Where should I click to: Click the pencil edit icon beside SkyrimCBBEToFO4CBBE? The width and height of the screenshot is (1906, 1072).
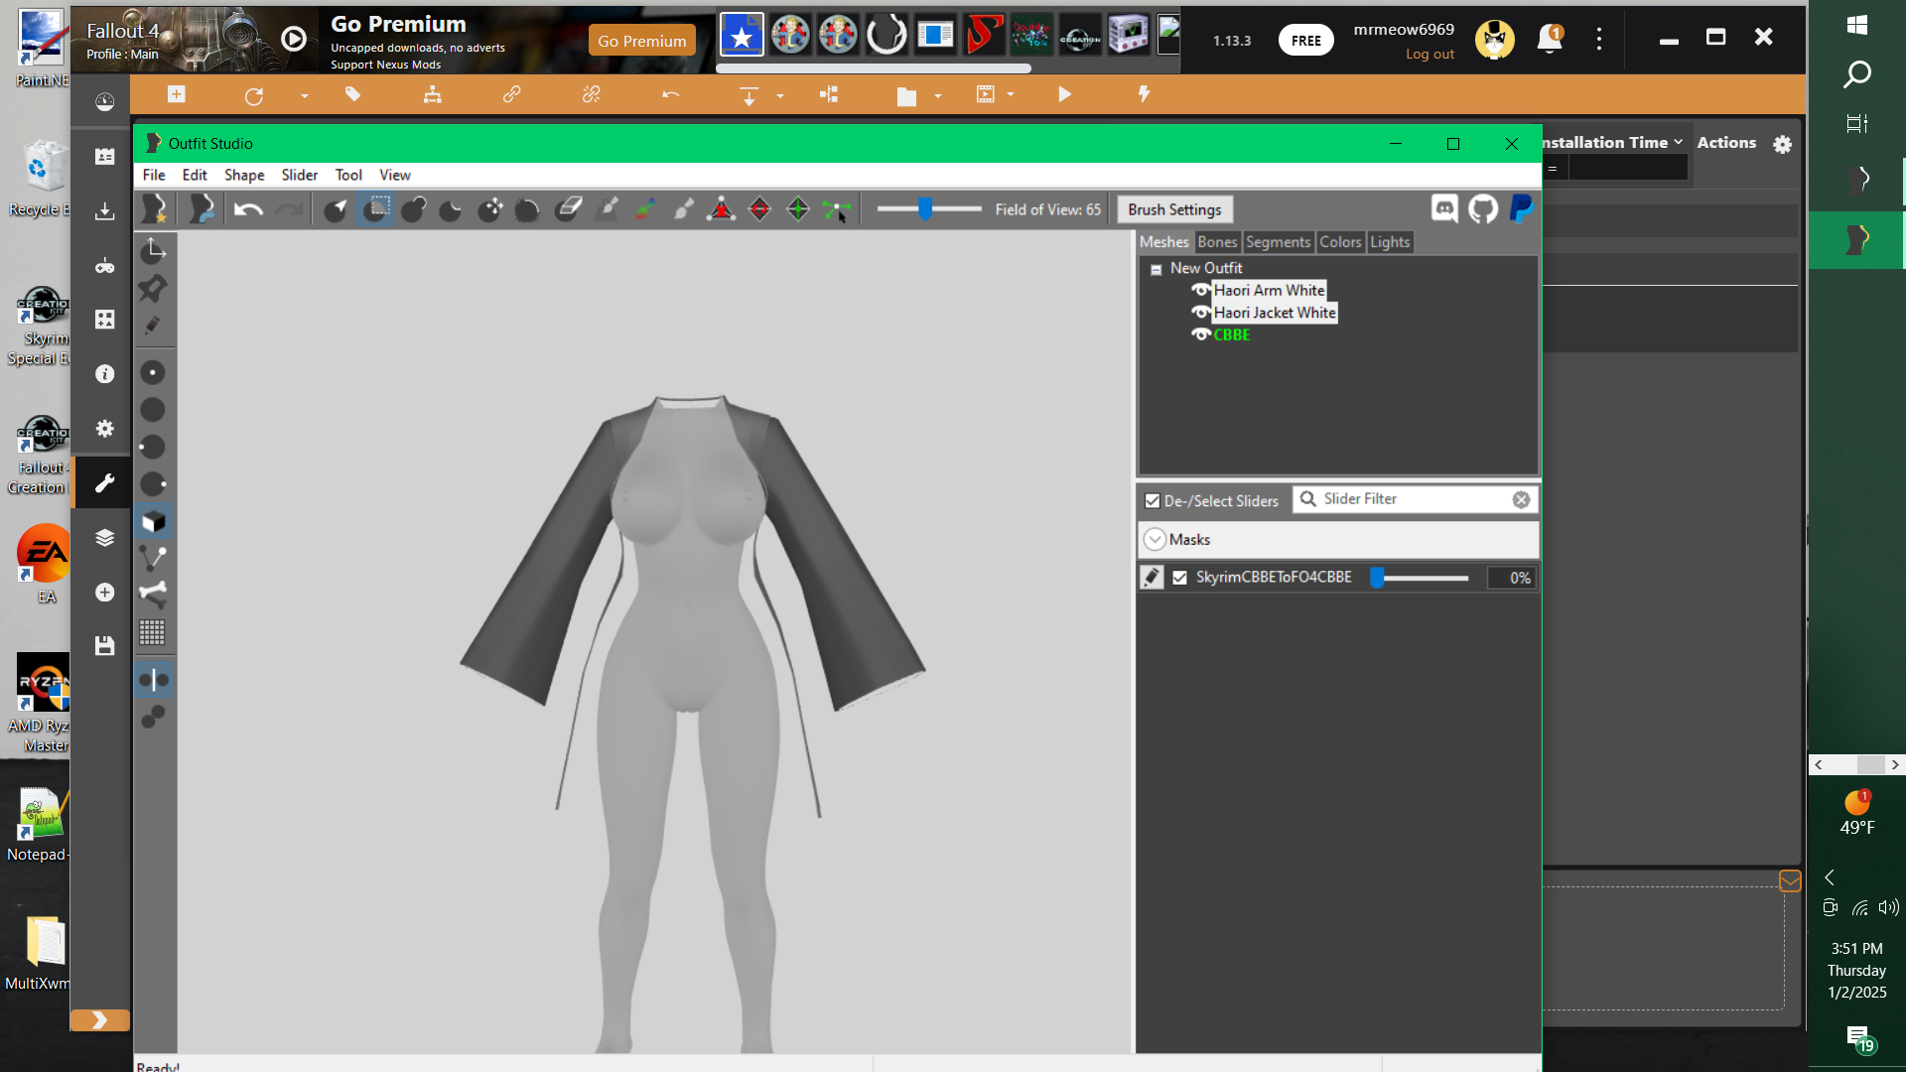coord(1152,577)
